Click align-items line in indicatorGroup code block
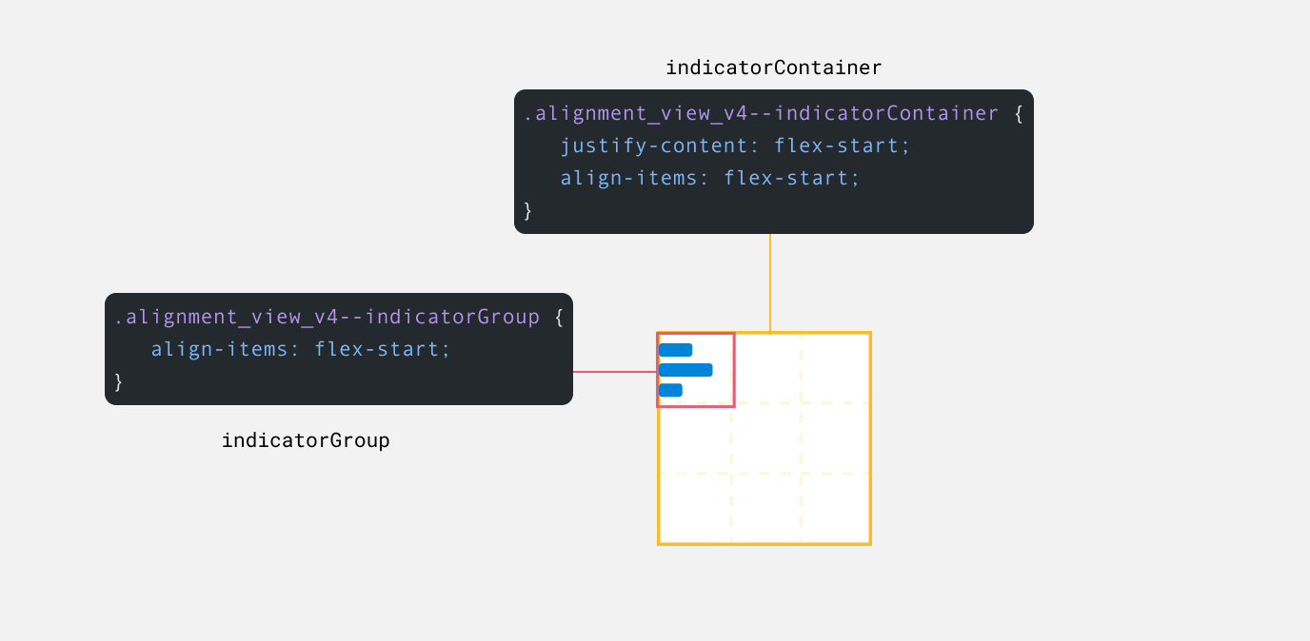 [300, 349]
